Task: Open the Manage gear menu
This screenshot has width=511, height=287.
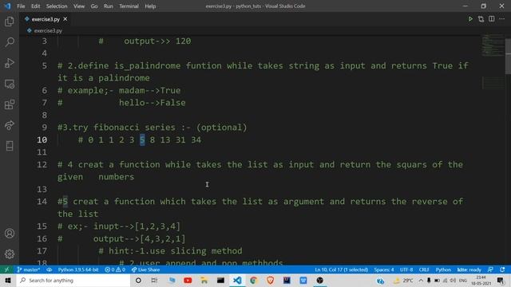Action: tap(10, 254)
